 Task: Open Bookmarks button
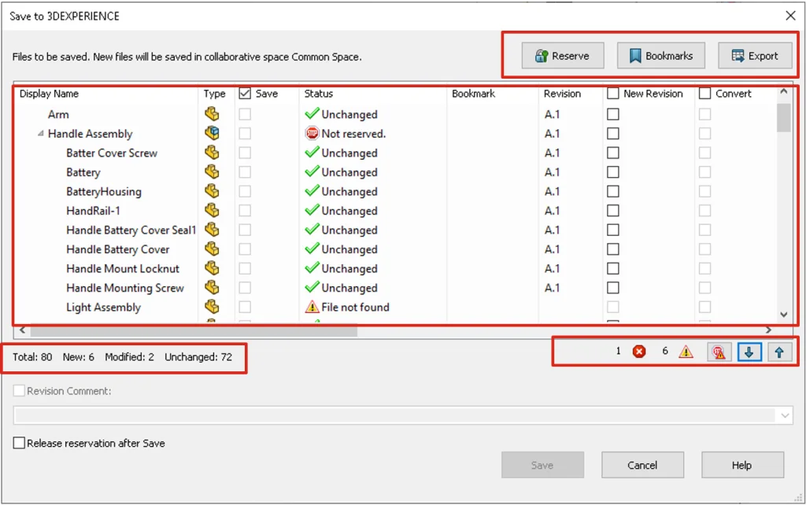pyautogui.click(x=660, y=56)
